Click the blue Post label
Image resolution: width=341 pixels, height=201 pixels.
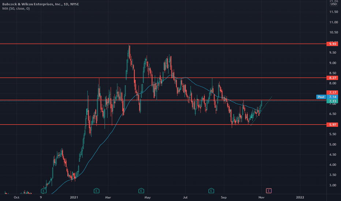[x=321, y=97]
